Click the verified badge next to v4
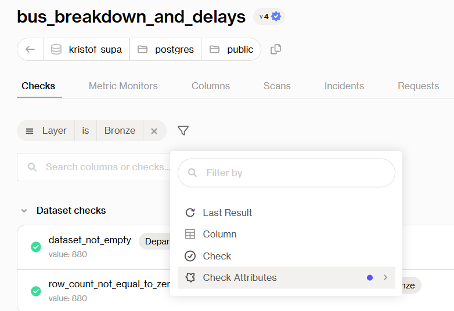 pyautogui.click(x=276, y=17)
